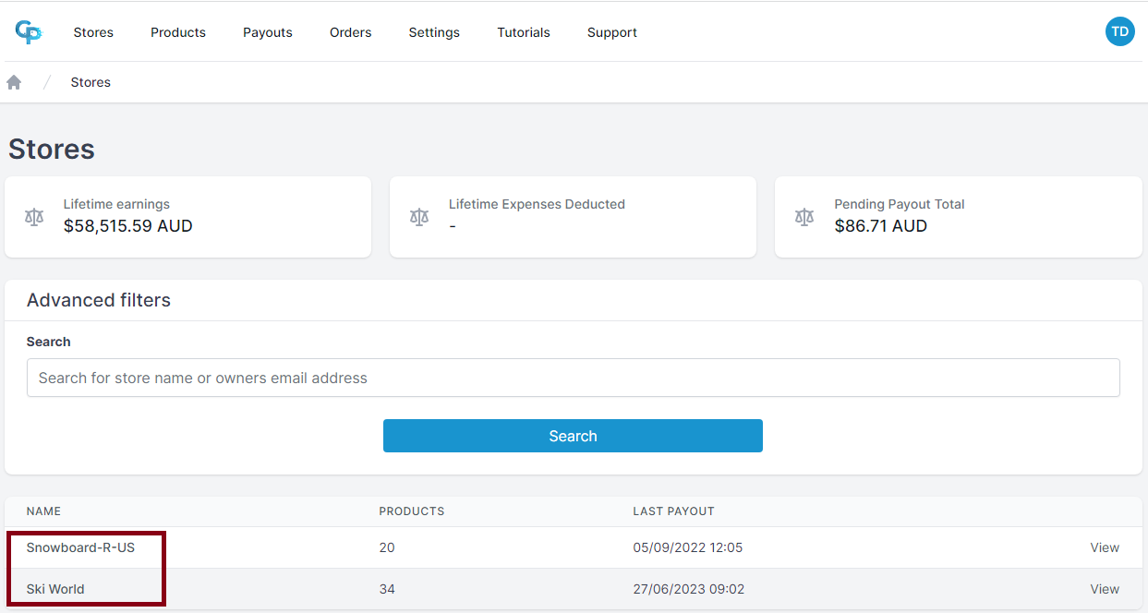
Task: Click the $86.71 AUD pending payout value
Action: coord(881,226)
